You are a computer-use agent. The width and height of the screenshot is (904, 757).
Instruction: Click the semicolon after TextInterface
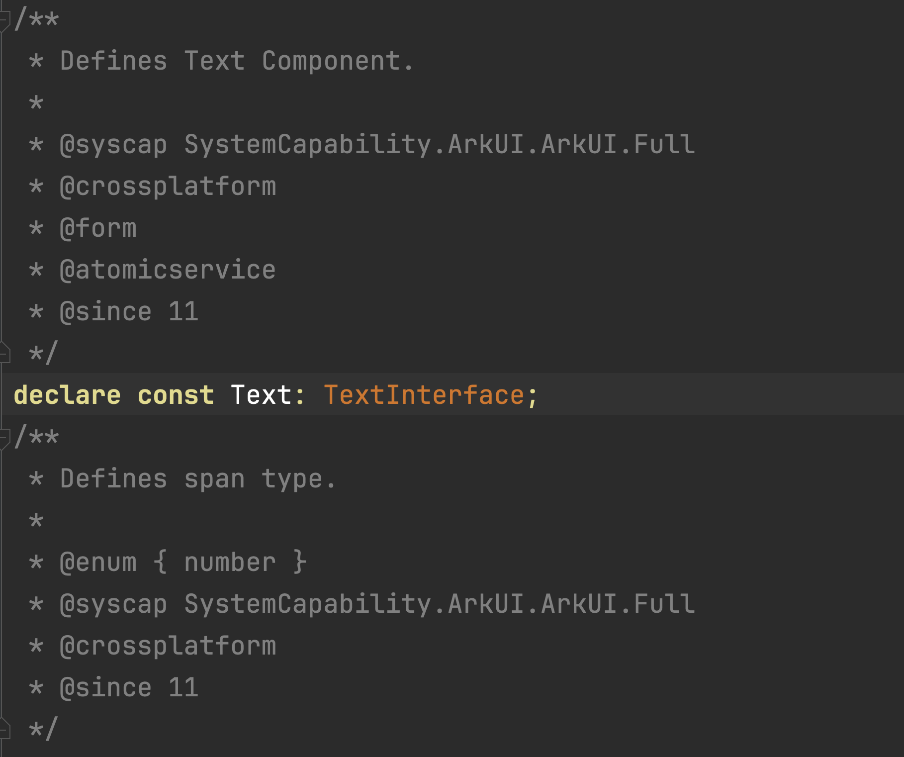click(x=533, y=395)
